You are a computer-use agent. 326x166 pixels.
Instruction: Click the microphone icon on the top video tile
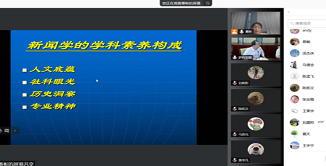pyautogui.click(x=242, y=32)
